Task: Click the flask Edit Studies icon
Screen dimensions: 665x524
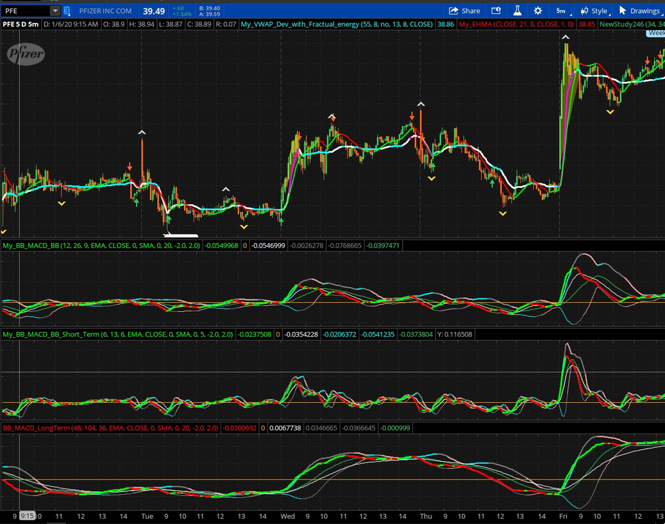Action: tap(517, 10)
